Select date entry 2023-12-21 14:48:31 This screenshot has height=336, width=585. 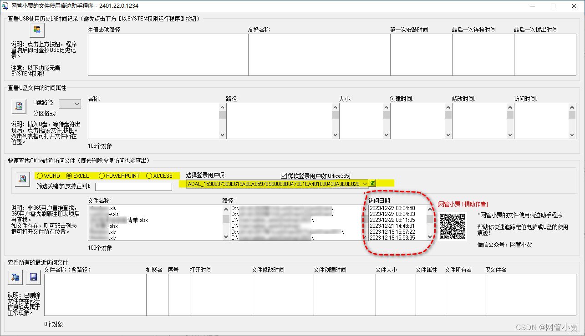click(392, 226)
